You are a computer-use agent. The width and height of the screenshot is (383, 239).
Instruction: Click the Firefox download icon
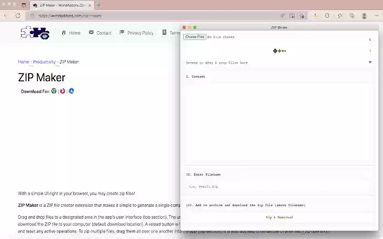[62, 91]
